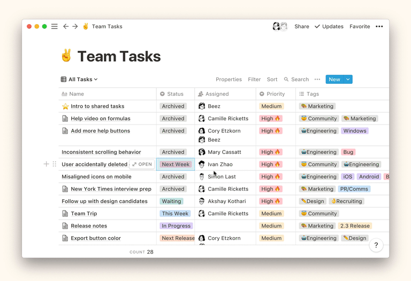
Task: Open the Filter menu
Action: click(254, 79)
